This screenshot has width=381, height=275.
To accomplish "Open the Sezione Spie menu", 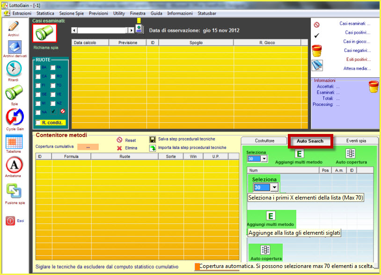I will [72, 14].
